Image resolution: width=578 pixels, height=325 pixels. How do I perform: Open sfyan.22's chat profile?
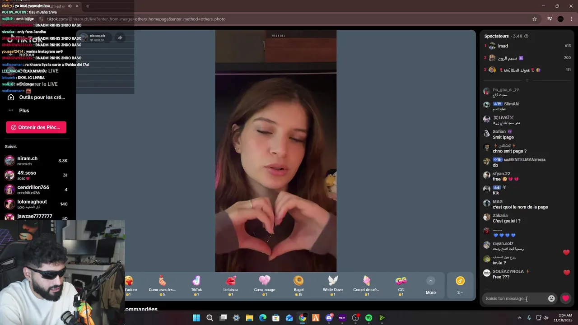[x=501, y=174]
